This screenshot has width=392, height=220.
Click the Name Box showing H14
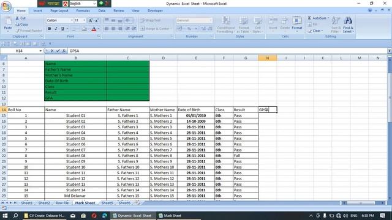tap(20, 51)
